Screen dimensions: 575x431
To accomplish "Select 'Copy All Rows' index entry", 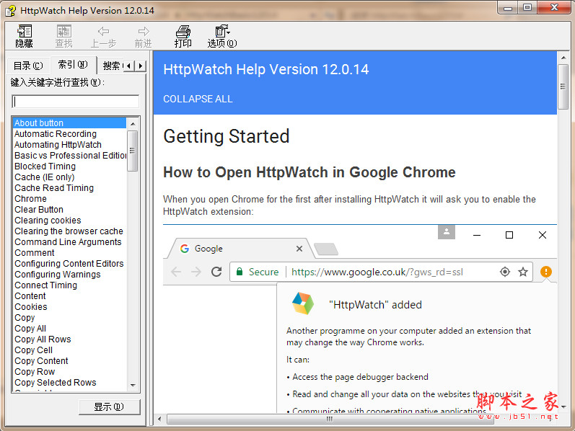I will tap(43, 339).
